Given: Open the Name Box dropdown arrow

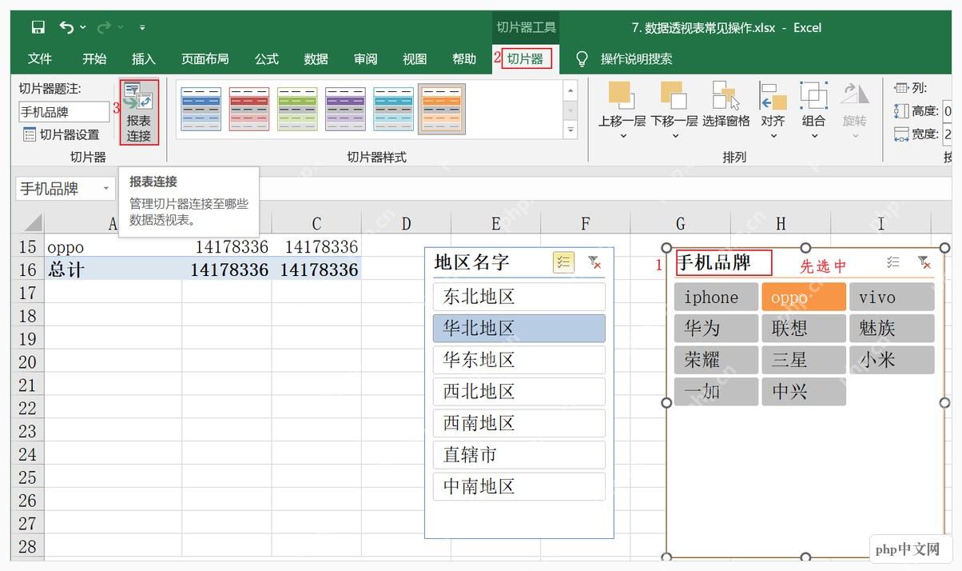Looking at the screenshot, I should tap(106, 189).
